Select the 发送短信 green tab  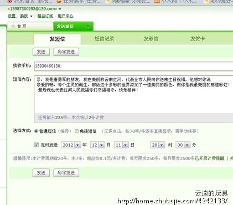73,26
